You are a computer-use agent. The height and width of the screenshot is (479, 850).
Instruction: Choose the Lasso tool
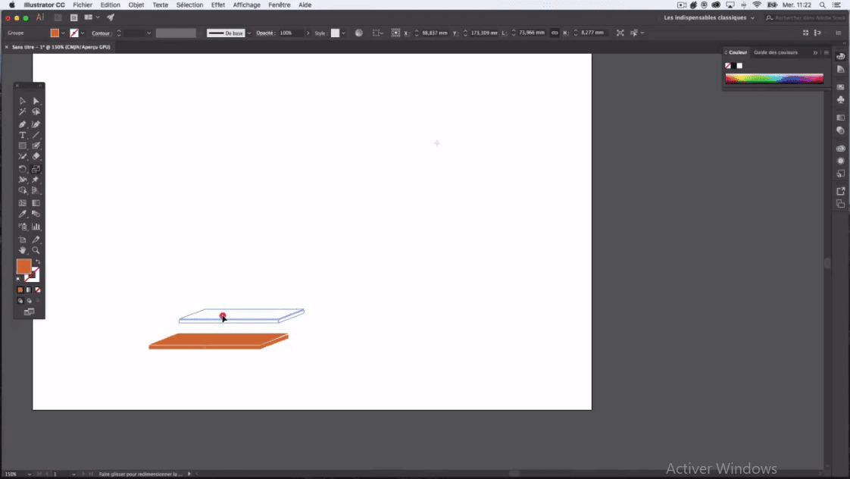[x=36, y=111]
